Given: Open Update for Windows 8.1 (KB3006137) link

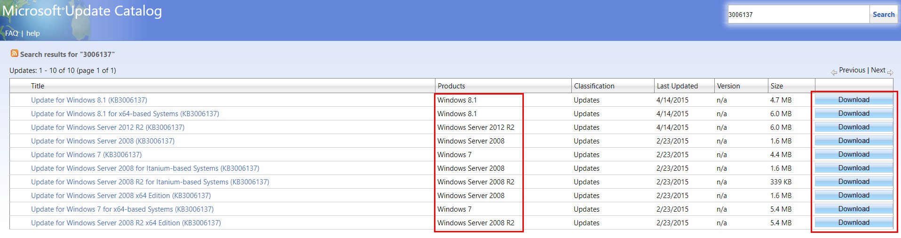Looking at the screenshot, I should pyautogui.click(x=89, y=100).
